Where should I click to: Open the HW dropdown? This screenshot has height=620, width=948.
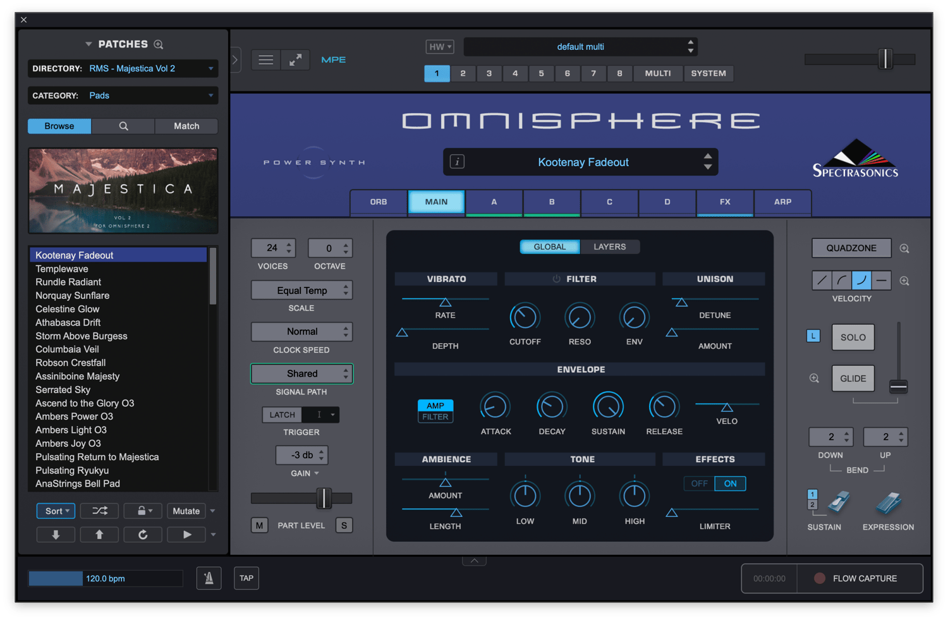[440, 47]
